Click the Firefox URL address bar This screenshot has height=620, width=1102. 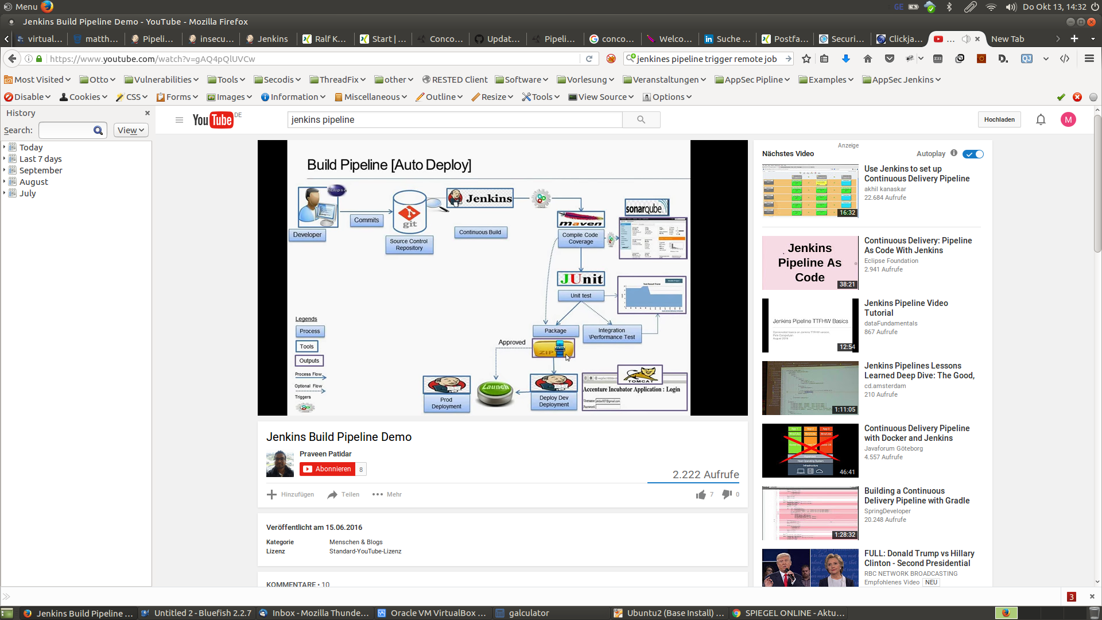(x=313, y=59)
